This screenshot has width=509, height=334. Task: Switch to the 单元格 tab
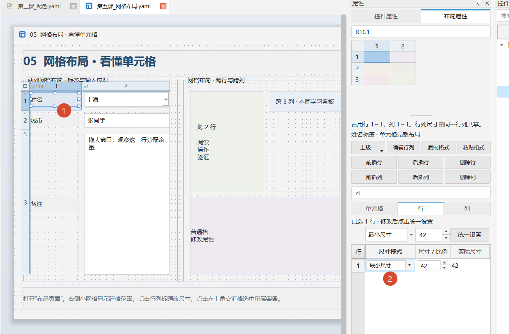coord(374,209)
